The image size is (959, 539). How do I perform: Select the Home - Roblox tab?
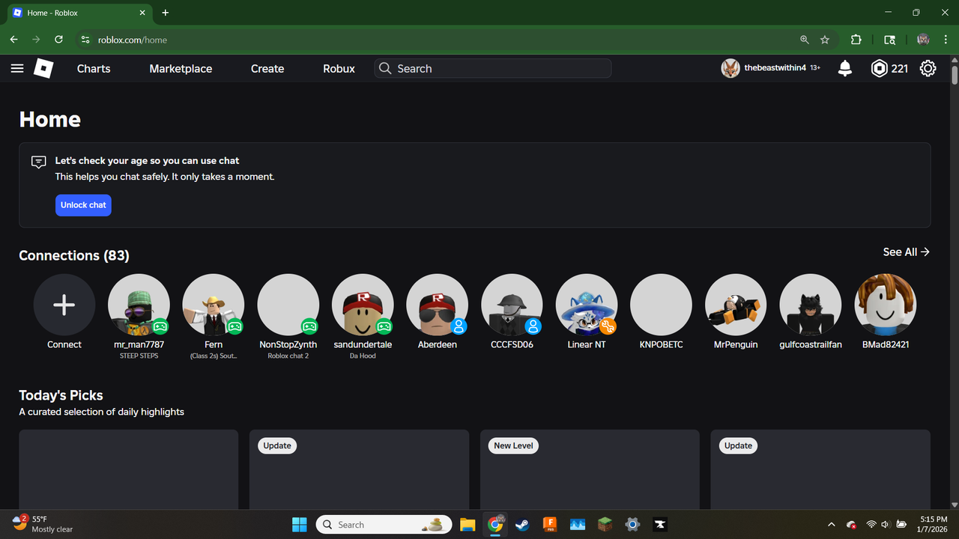81,13
